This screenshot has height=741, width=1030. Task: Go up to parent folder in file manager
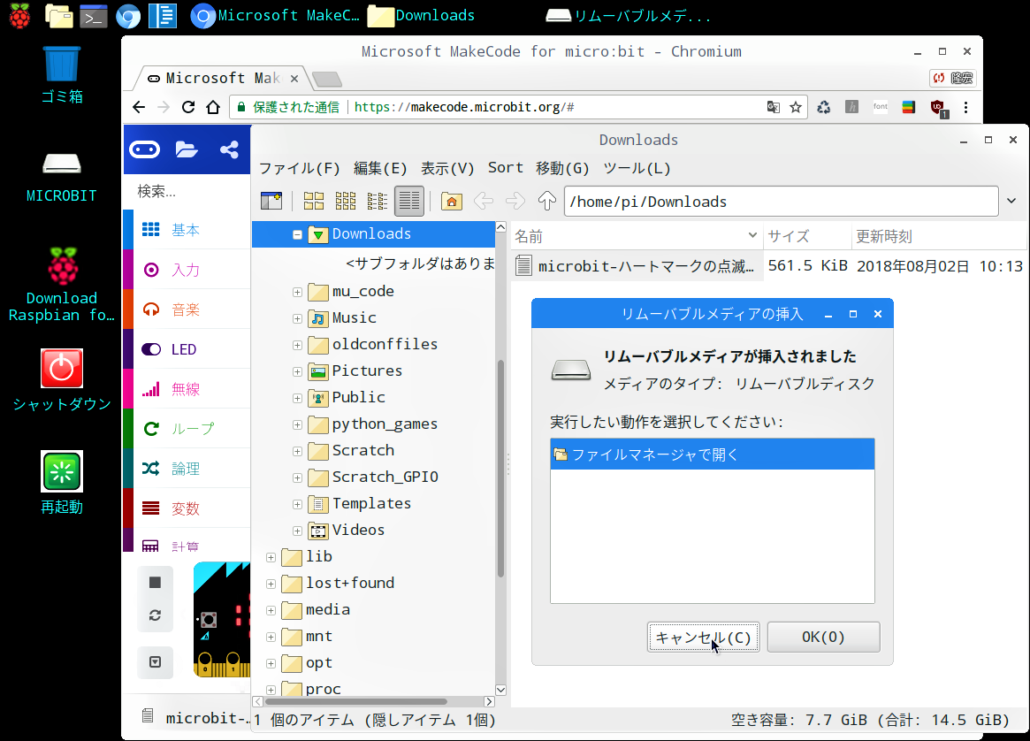tap(546, 201)
